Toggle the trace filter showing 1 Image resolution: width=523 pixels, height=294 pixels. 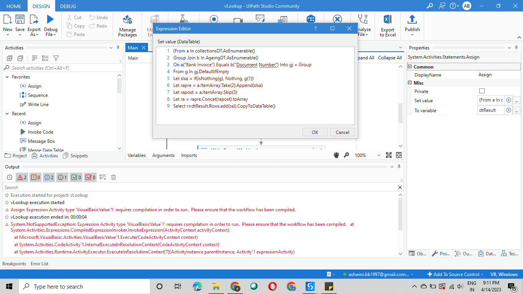click(x=62, y=177)
